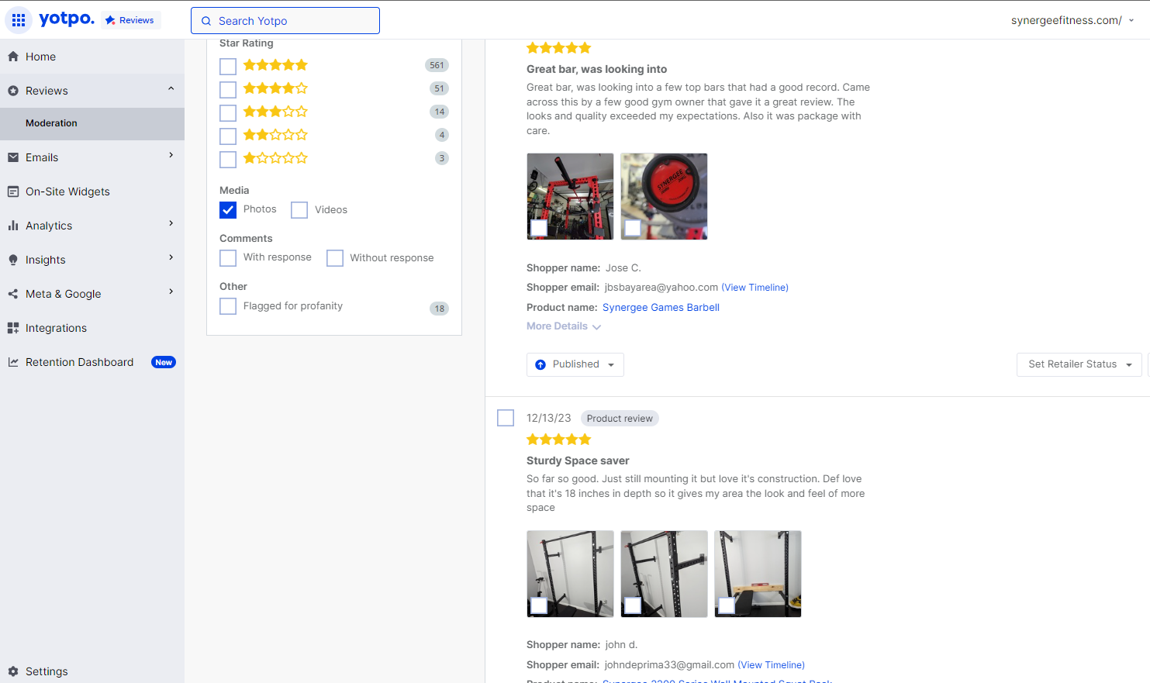Click the Reviews star circle icon
Screen dimensions: 1150x683
click(13, 91)
